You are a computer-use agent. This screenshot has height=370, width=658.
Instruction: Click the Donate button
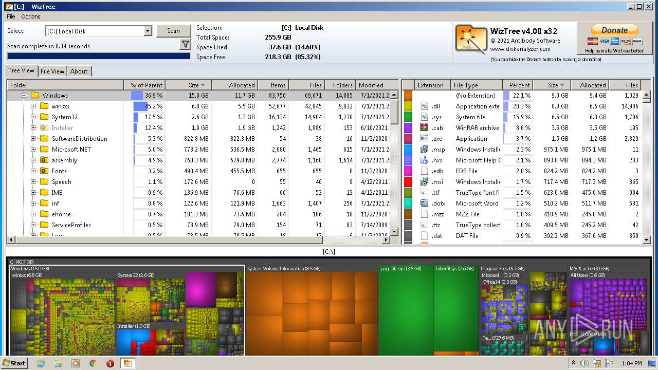[x=614, y=30]
